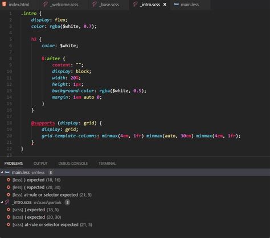270x238 pixels.
Task: Switch to the OUTPUT panel
Action: (x=40, y=164)
